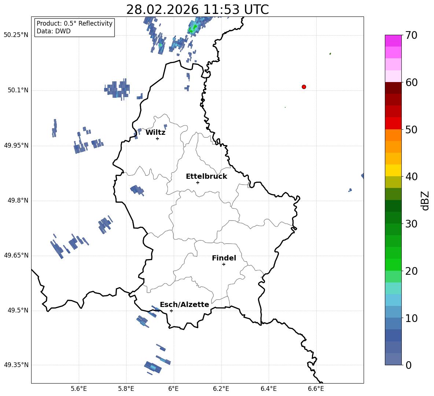Screen dimensions: 434x396
Task: Click the Esch/Alzette station cross marker
Action: [171, 311]
